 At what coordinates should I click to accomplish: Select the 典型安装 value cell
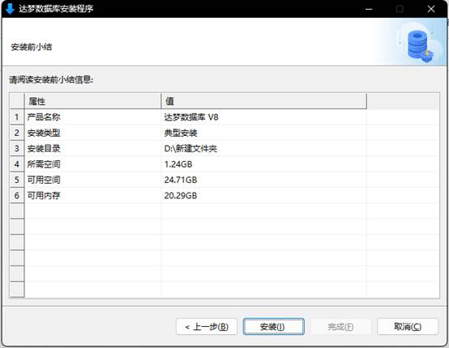click(x=263, y=133)
